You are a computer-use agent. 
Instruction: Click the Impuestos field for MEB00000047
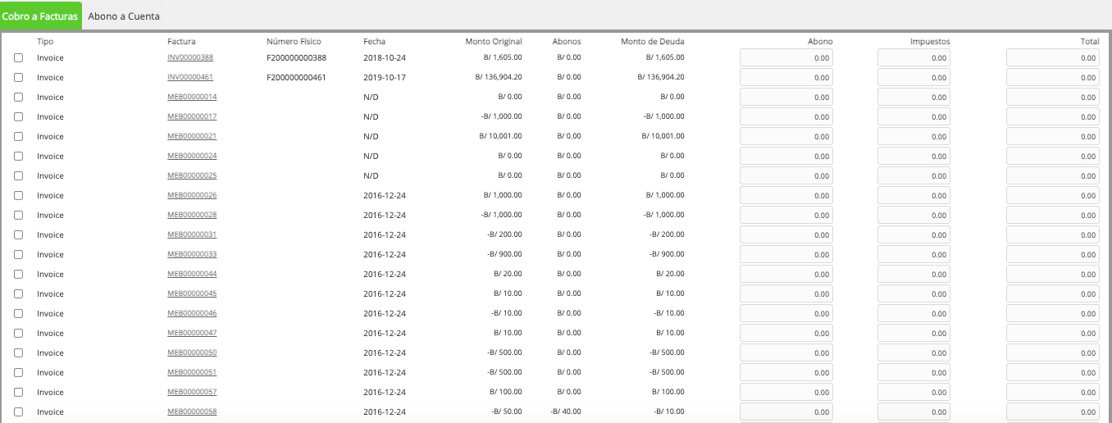coord(914,334)
